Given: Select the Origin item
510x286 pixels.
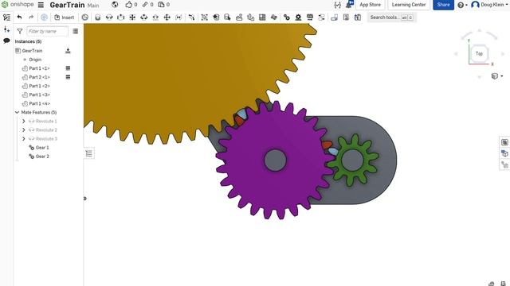Looking at the screenshot, I should (x=35, y=60).
